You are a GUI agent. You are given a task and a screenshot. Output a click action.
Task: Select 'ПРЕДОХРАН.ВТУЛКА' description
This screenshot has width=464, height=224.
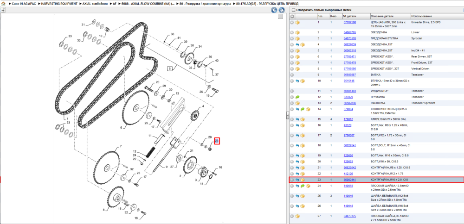click(x=384, y=38)
